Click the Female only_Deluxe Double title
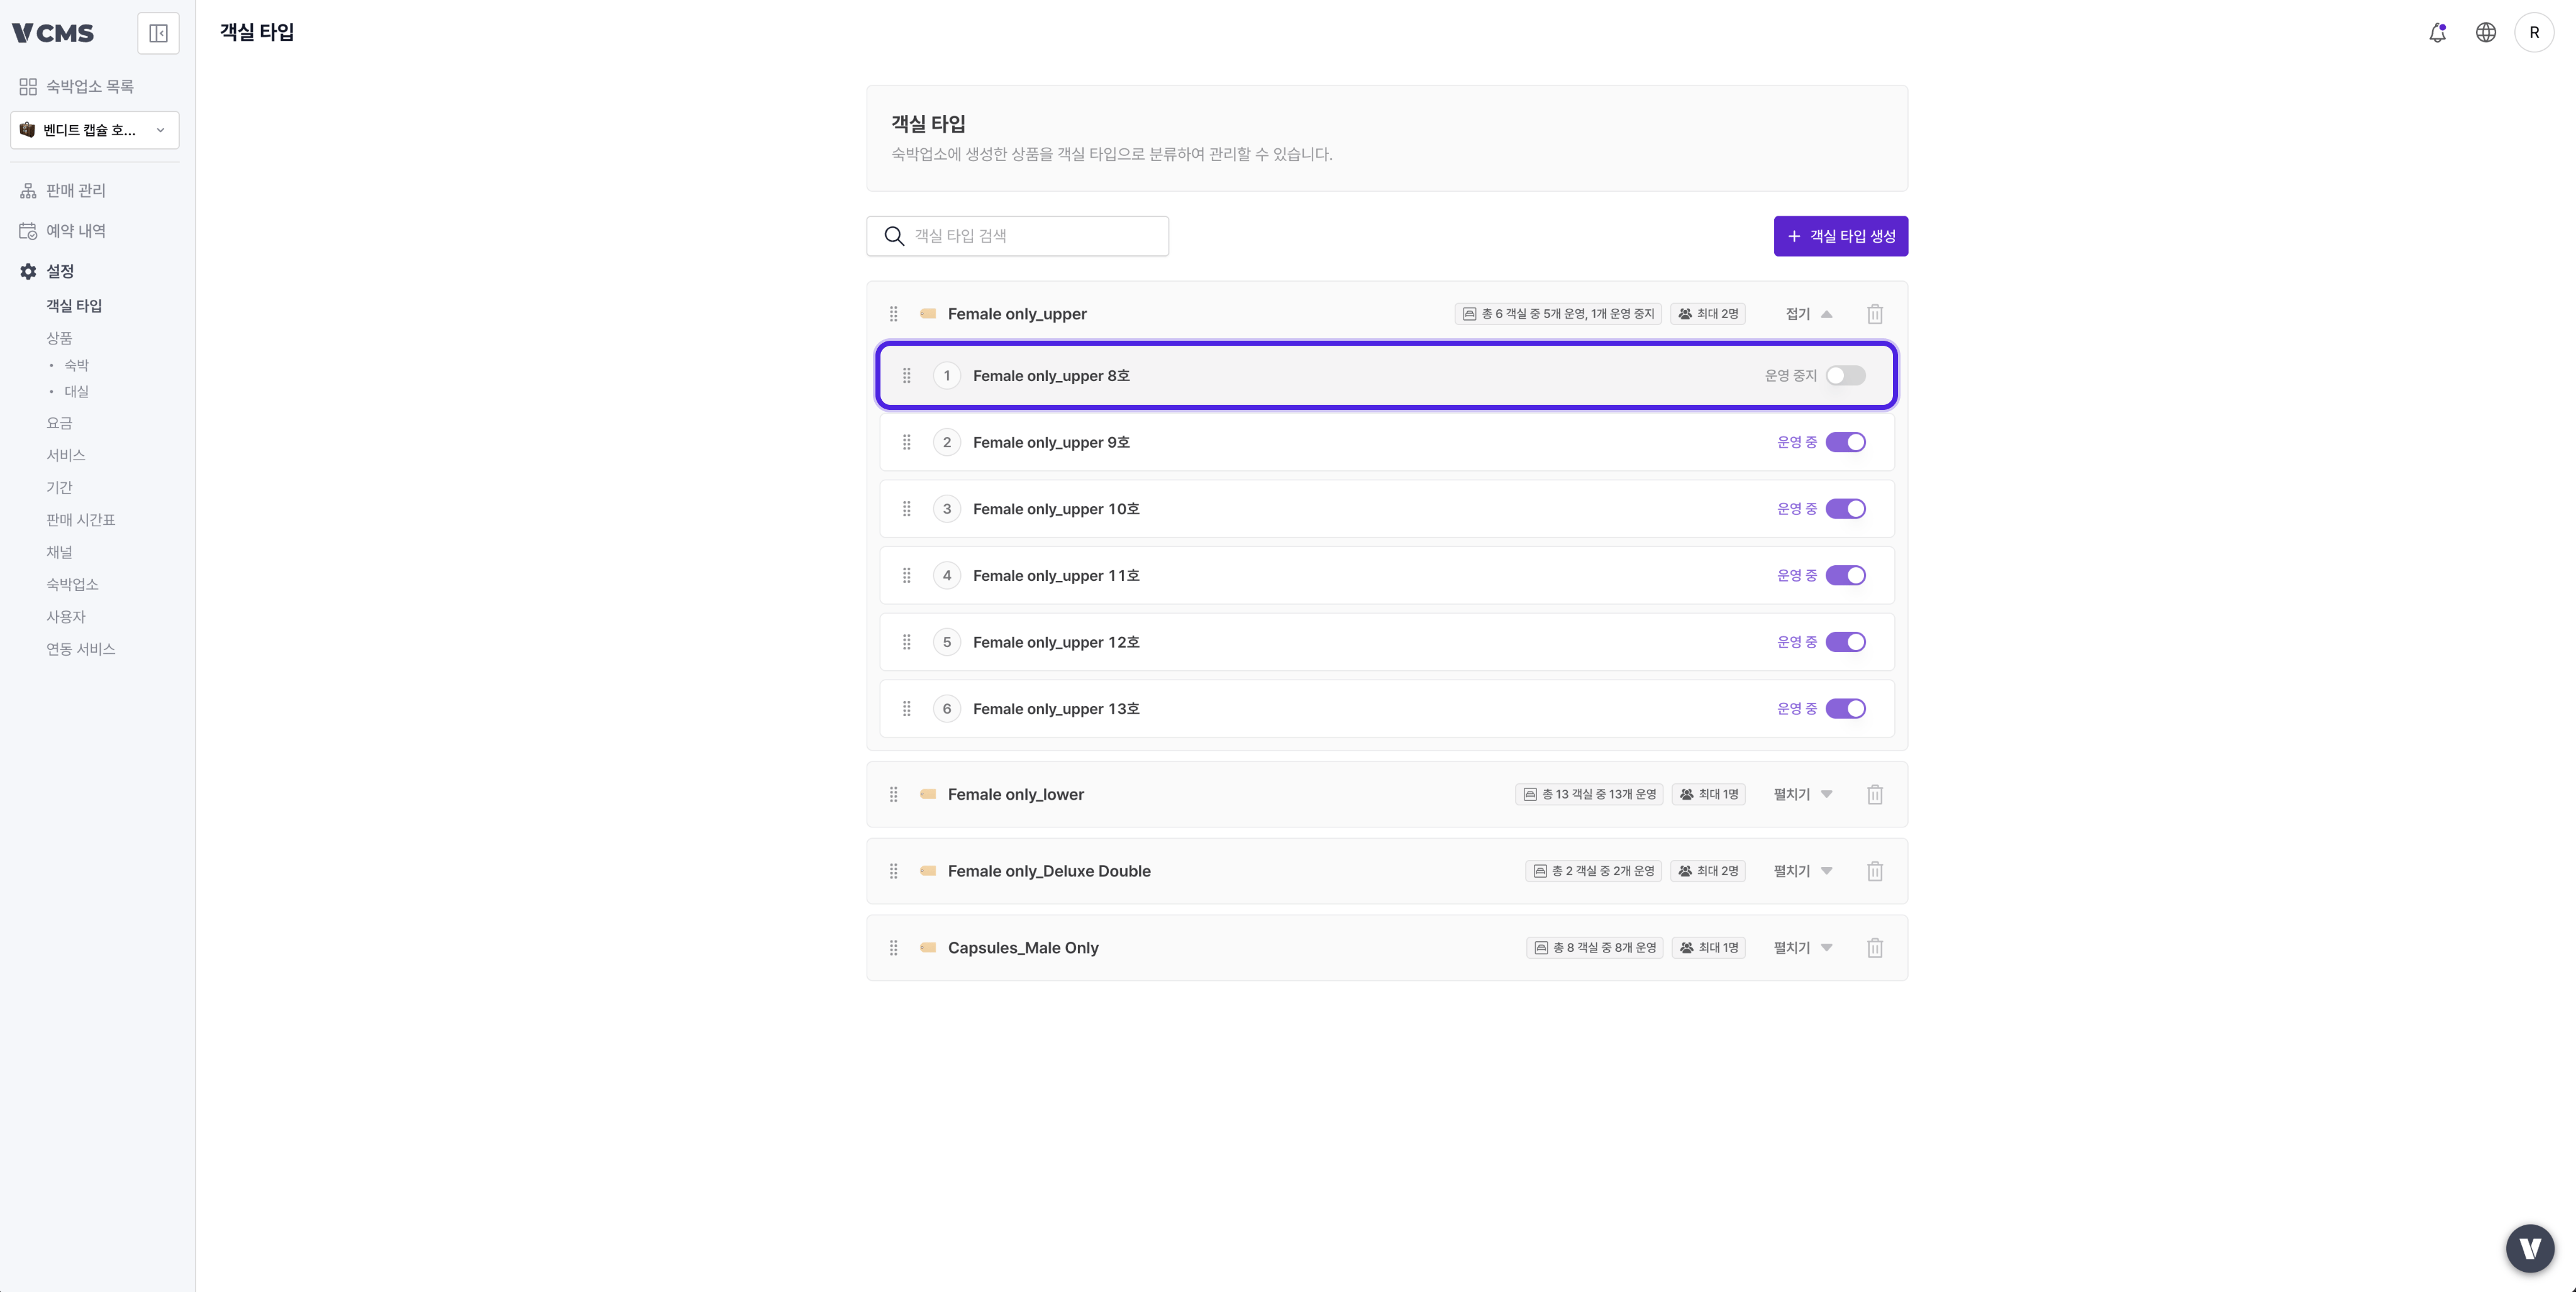 (1049, 871)
